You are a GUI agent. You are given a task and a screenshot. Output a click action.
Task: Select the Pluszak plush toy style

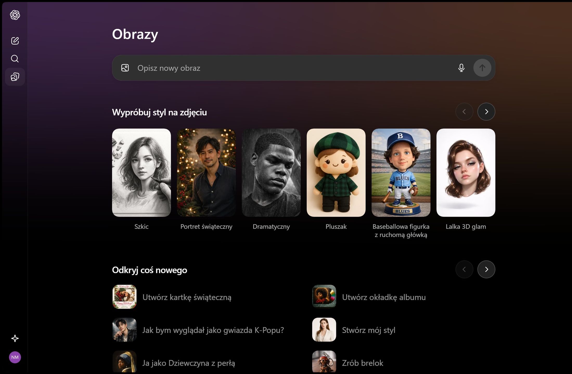[336, 173]
